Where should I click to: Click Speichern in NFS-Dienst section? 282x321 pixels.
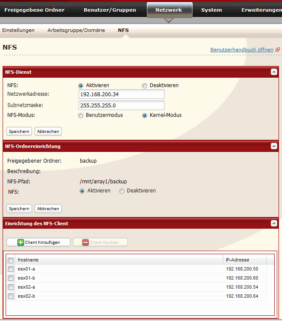click(19, 131)
